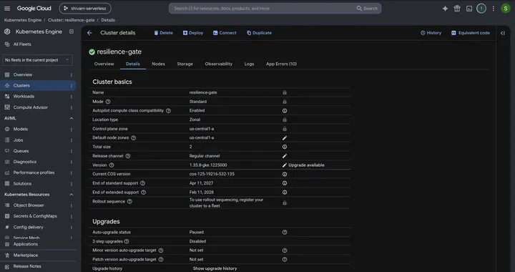
Task: Collapse the Kubernetes Resources sidebar section
Action: click(x=72, y=195)
